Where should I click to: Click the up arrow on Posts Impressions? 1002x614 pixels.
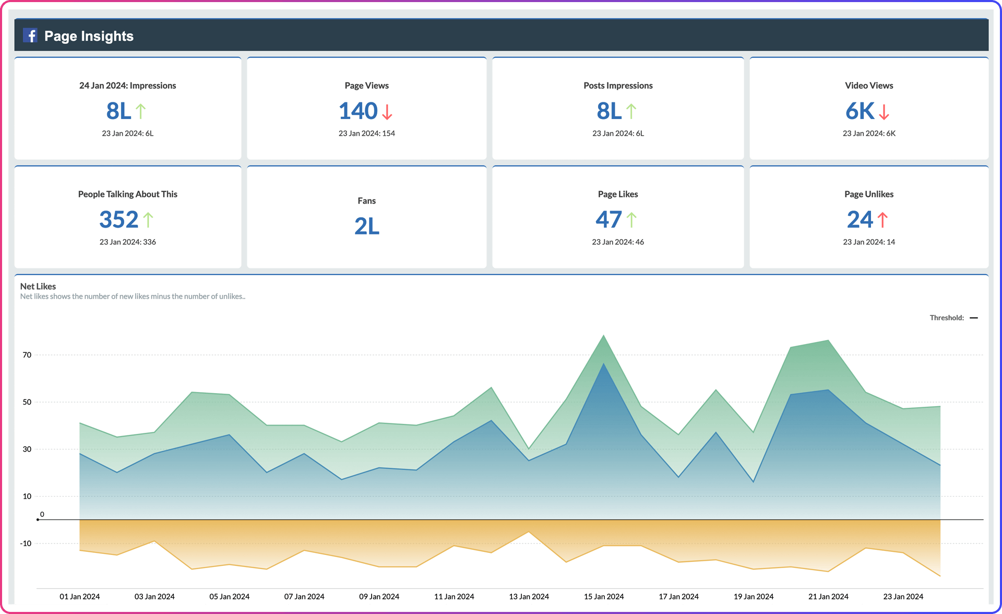631,111
